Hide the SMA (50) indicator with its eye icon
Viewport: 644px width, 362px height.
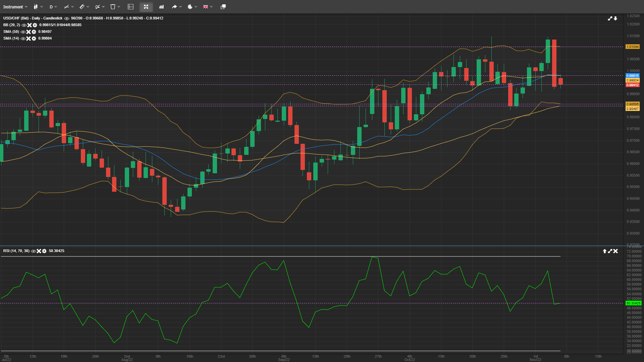tap(23, 32)
